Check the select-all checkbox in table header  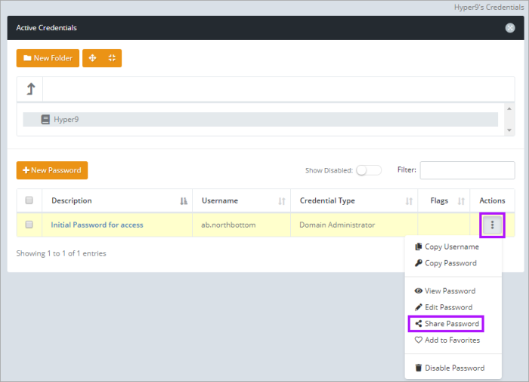pyautogui.click(x=29, y=200)
